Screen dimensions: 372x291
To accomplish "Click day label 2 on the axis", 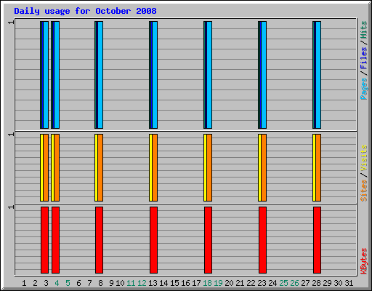I will [x=35, y=283].
